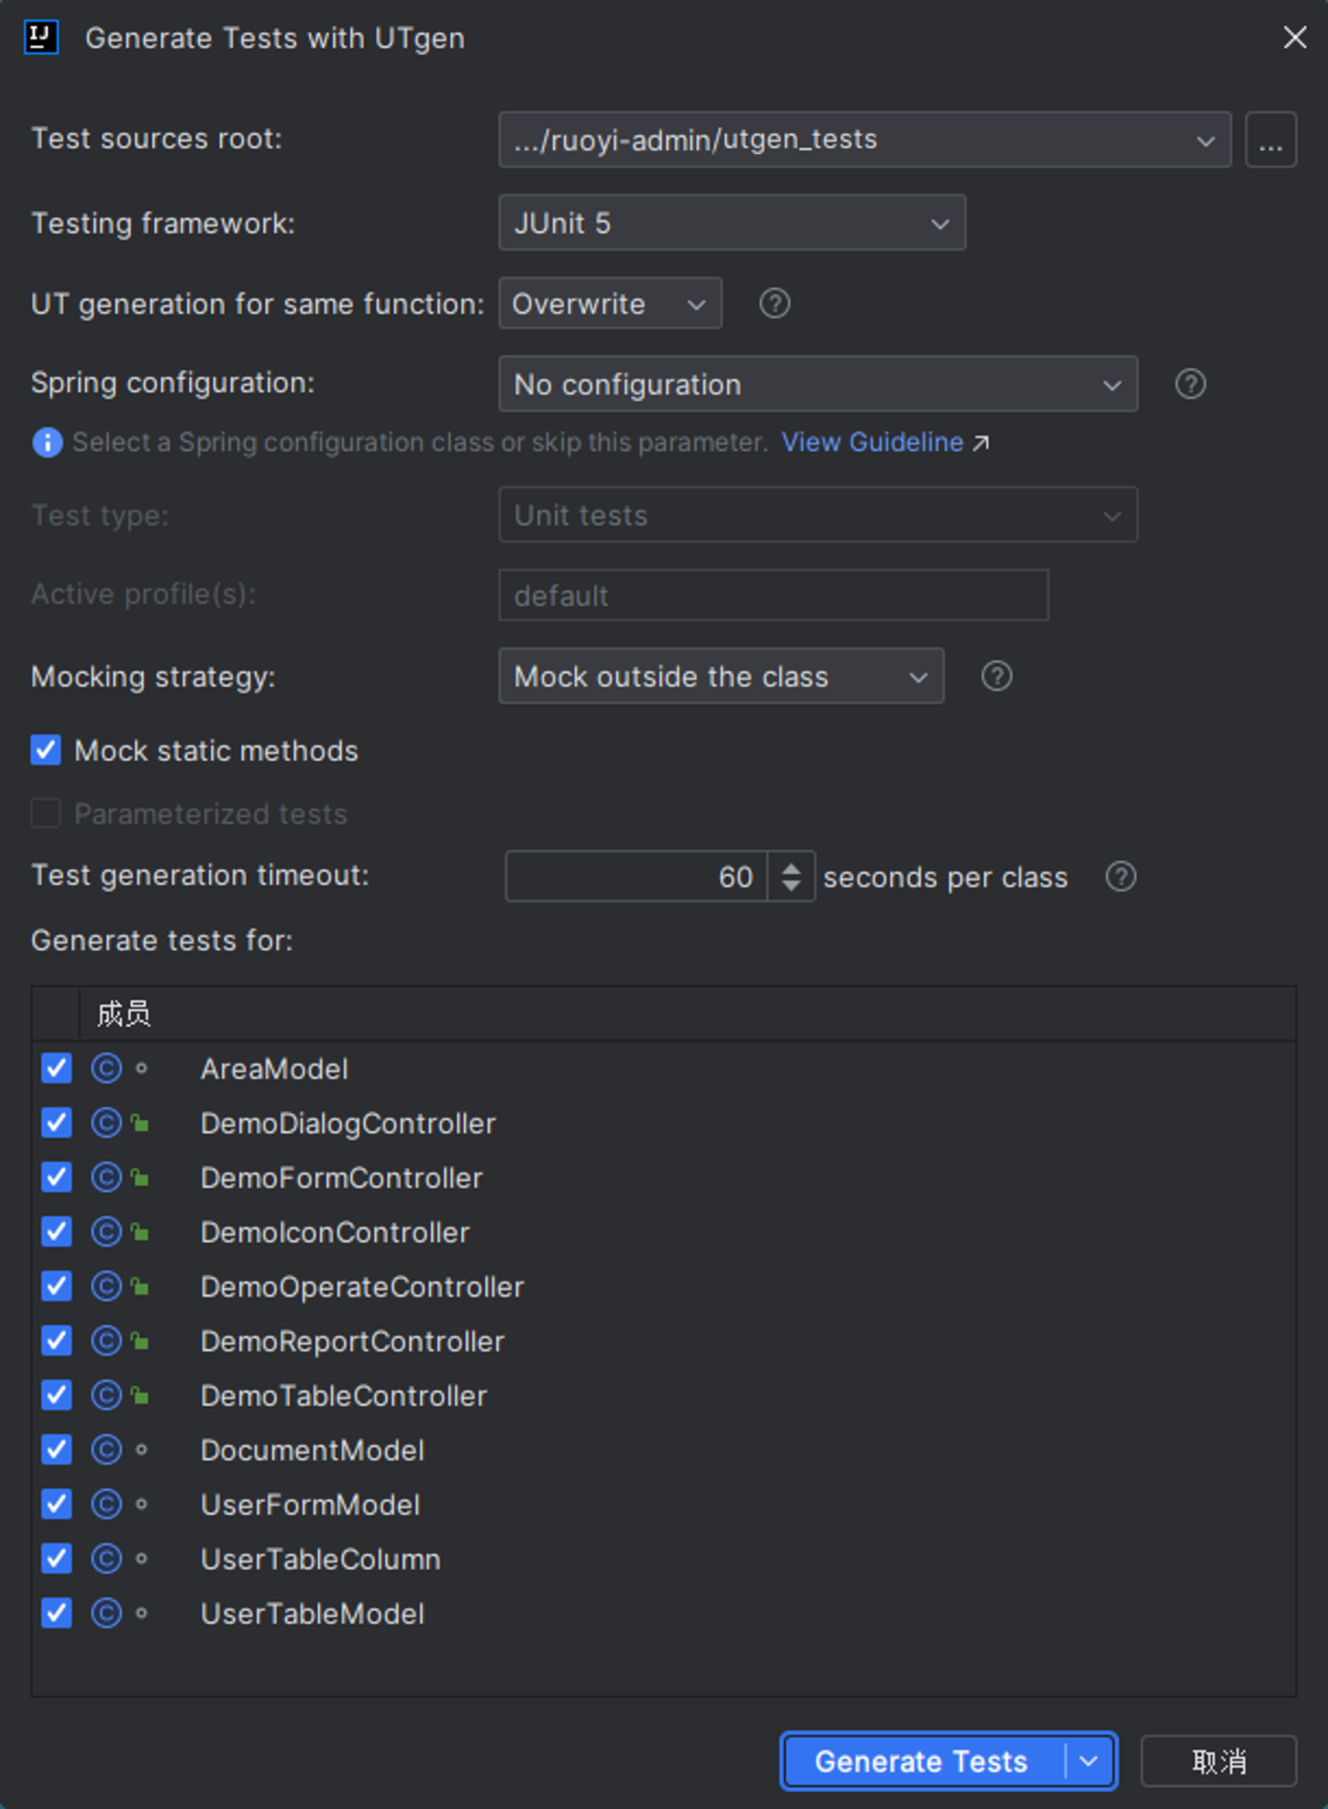Uncheck AreaModel in the members list

tap(56, 1068)
